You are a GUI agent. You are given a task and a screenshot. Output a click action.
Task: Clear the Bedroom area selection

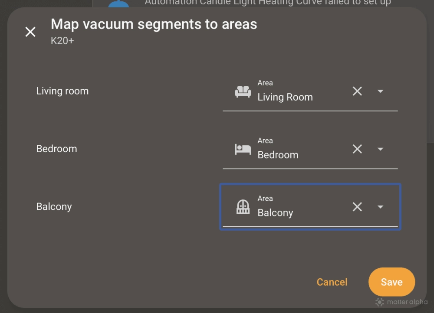pos(357,149)
